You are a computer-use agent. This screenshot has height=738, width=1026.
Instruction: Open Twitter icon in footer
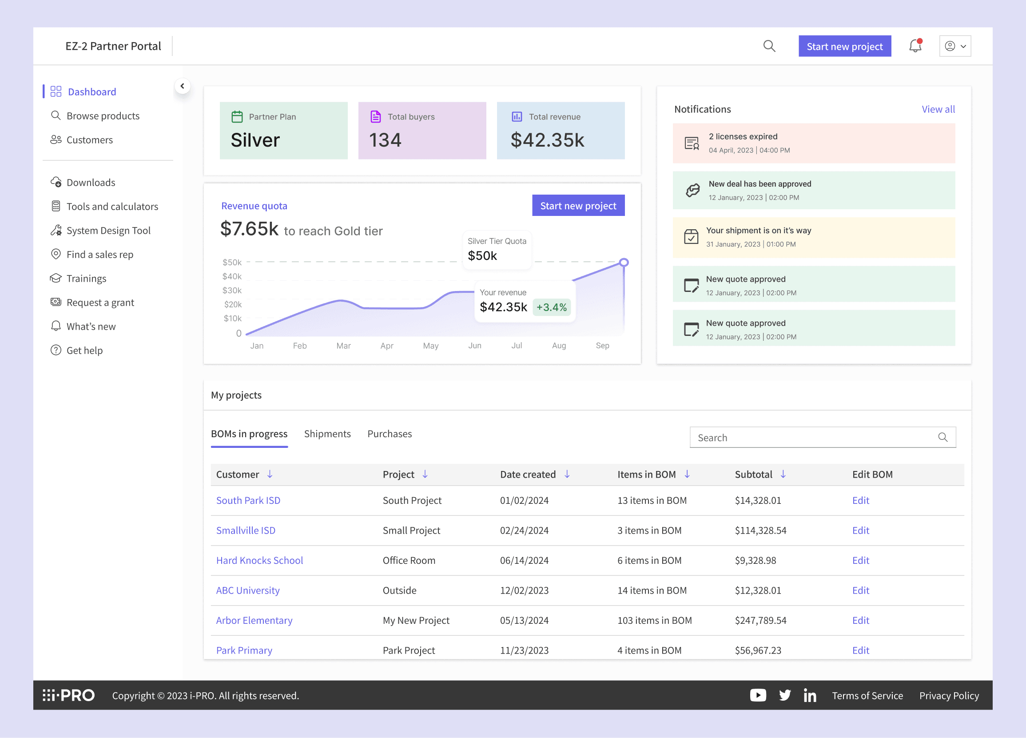click(x=785, y=695)
